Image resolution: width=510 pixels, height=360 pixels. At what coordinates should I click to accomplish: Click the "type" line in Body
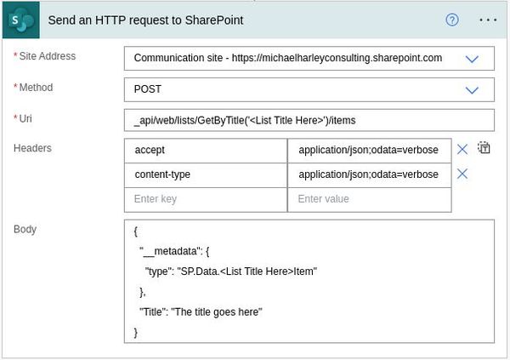coord(230,271)
